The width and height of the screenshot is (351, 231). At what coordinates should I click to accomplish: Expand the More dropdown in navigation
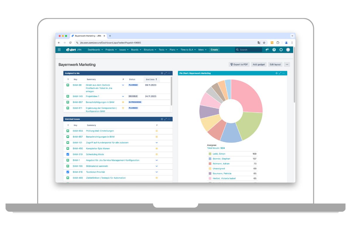(x=202, y=50)
